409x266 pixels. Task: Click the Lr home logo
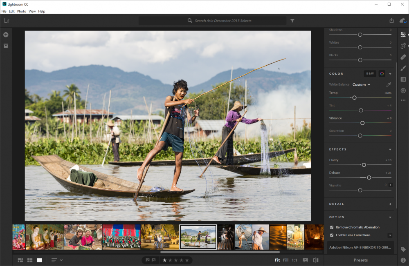point(7,21)
